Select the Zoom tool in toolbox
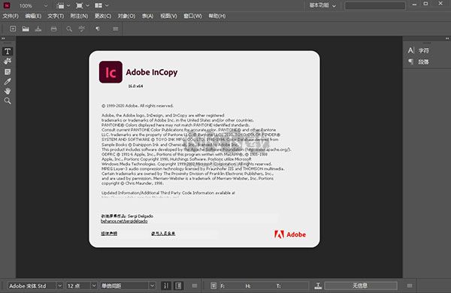The image size is (451, 293). pyautogui.click(x=8, y=101)
